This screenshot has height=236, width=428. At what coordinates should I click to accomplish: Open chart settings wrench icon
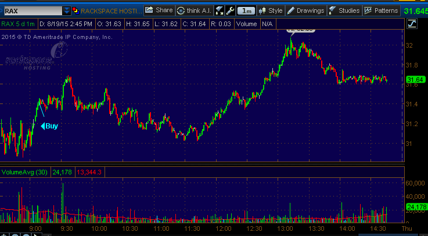coord(230,10)
